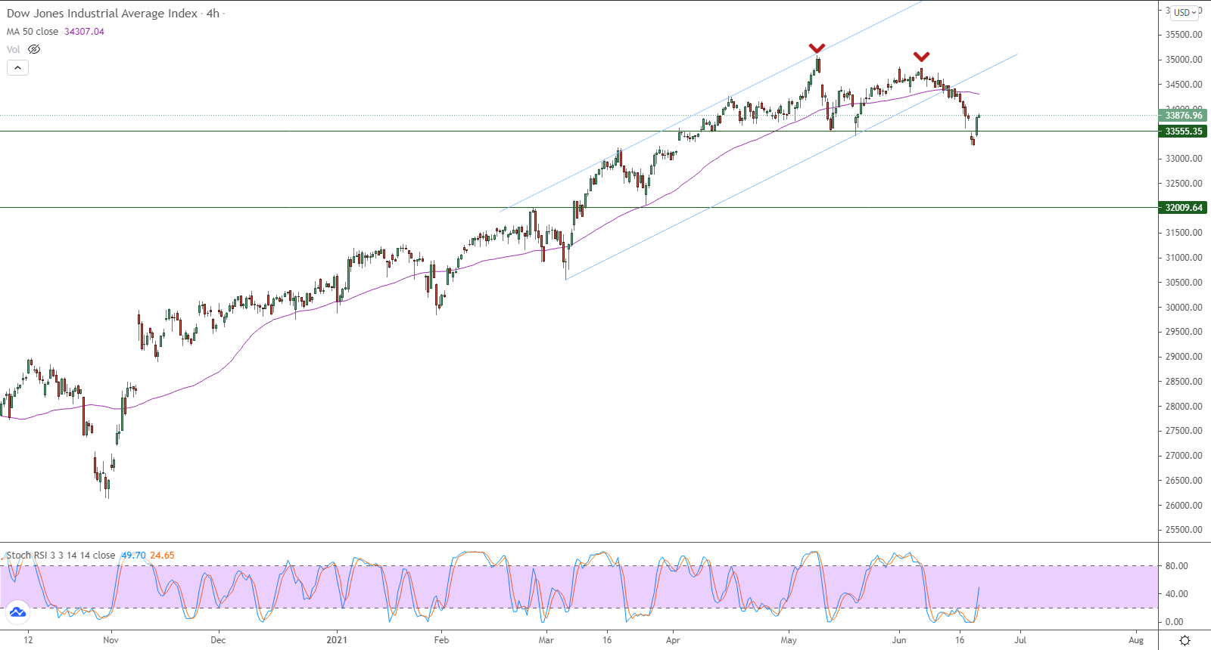Click the 2021 label on the time axis
This screenshot has height=650, width=1211.
coord(337,640)
